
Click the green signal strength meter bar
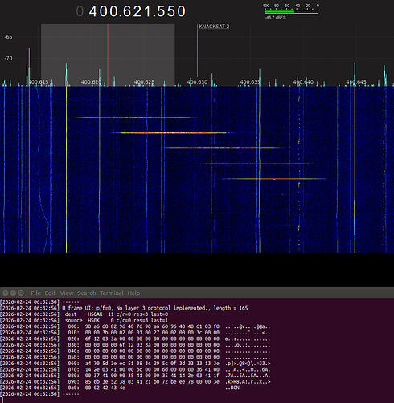click(280, 12)
